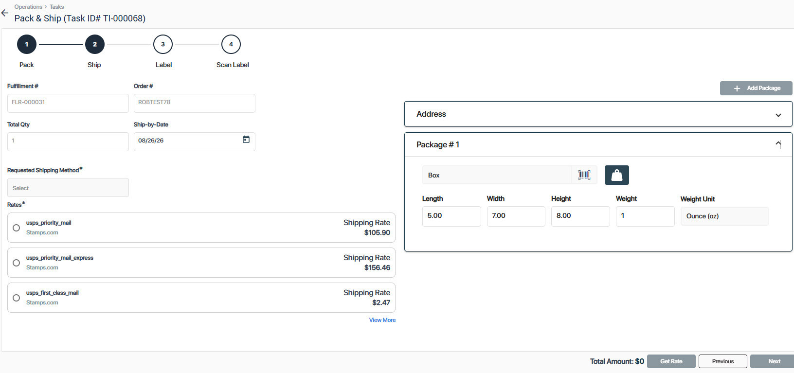Go to step 4 Scan Label
This screenshot has height=373, width=794.
coord(231,44)
